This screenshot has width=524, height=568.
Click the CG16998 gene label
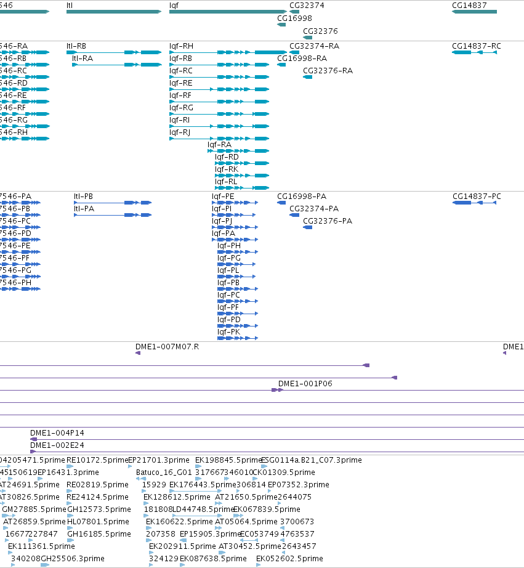[294, 18]
